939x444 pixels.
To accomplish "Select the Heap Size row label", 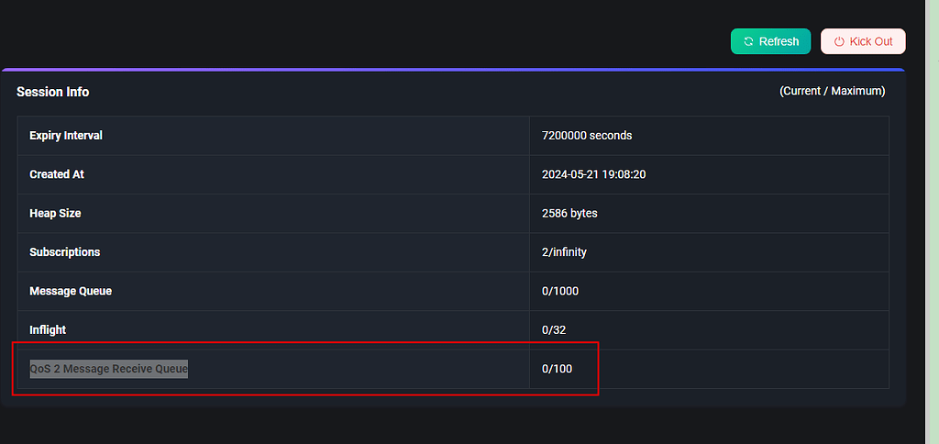I will pyautogui.click(x=55, y=213).
